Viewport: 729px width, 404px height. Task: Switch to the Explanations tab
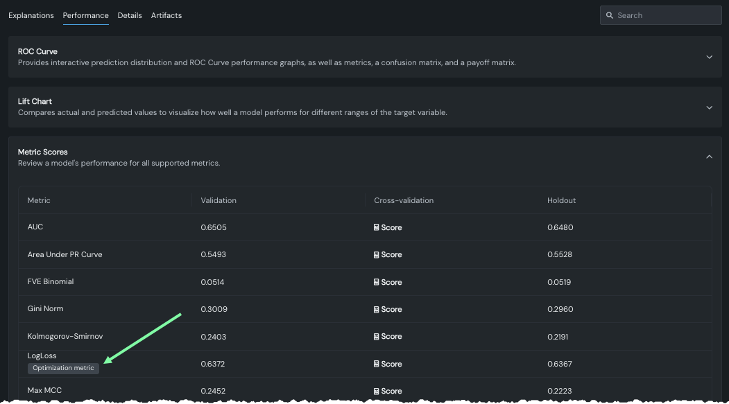point(31,15)
